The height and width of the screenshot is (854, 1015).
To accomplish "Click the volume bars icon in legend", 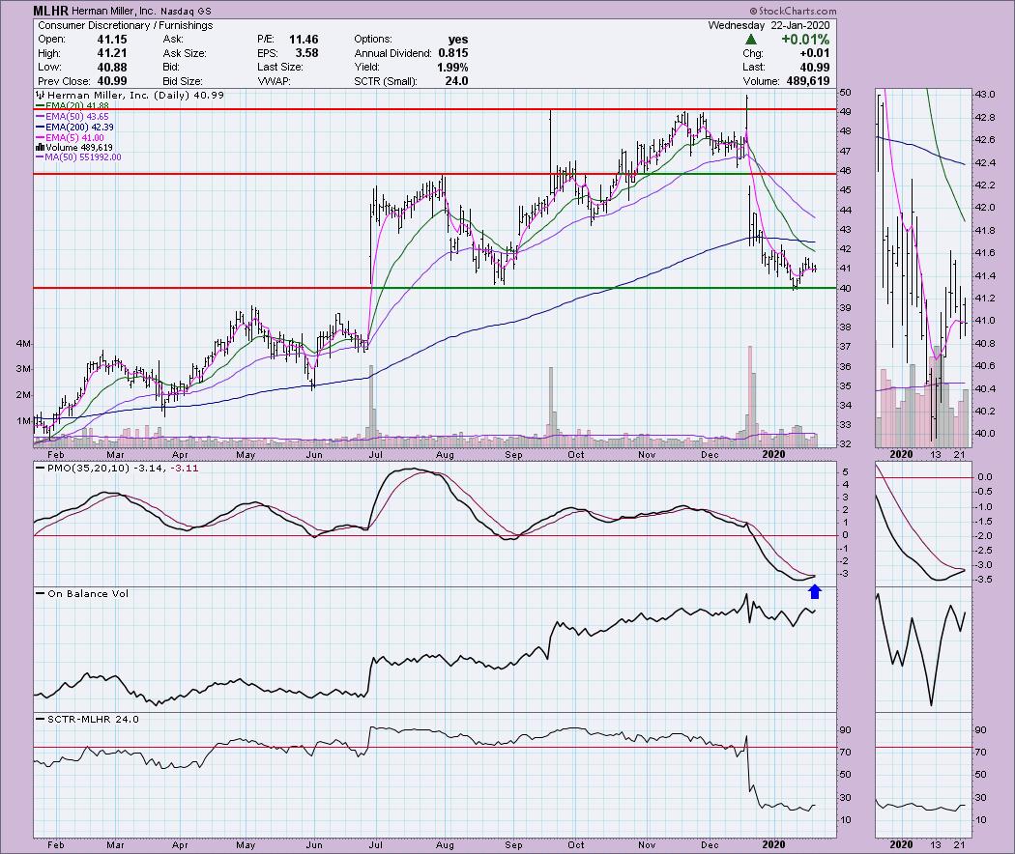I will coord(41,148).
